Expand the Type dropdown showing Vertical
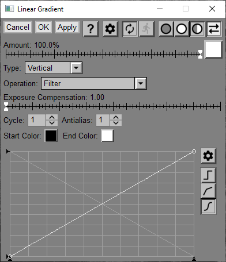226x262 pixels. [x=54, y=68]
